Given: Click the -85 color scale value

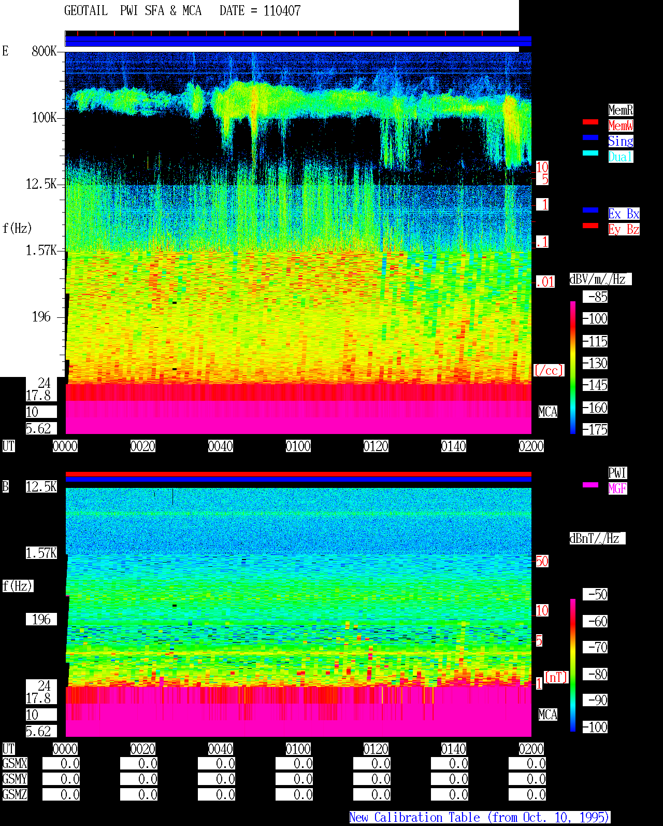Looking at the screenshot, I should pos(595,297).
